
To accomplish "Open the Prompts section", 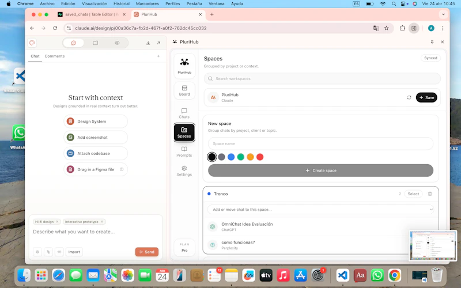I will coord(184,151).
